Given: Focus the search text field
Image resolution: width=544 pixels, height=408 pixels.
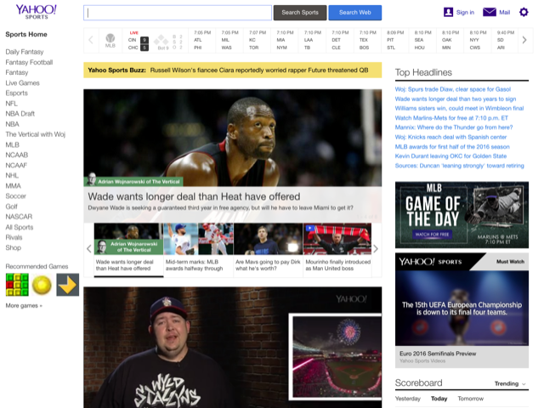Looking at the screenshot, I should (178, 13).
